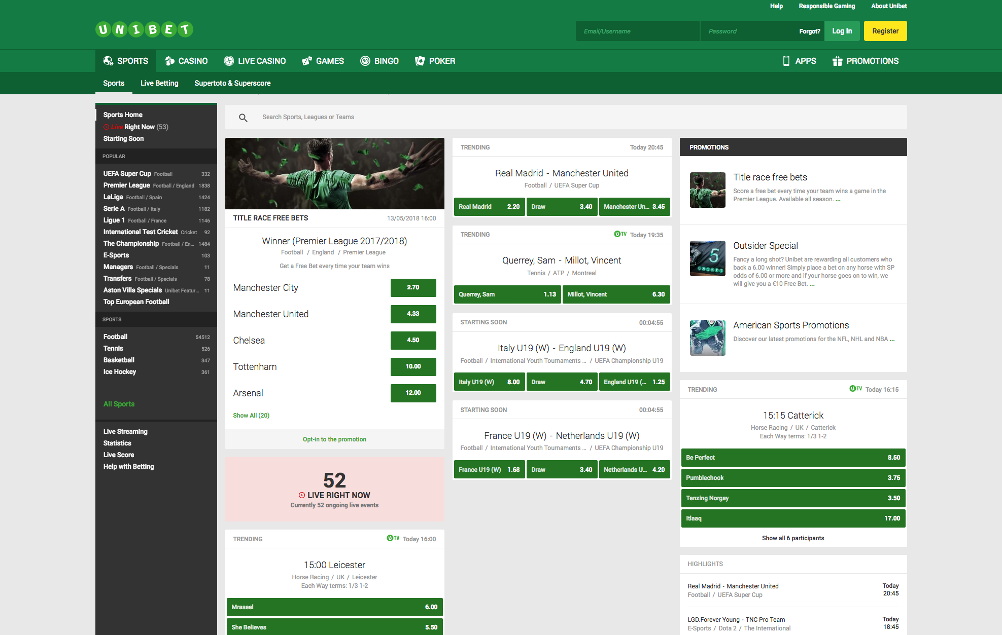Click the Live Casino roulette icon
Image resolution: width=1002 pixels, height=635 pixels.
click(229, 61)
